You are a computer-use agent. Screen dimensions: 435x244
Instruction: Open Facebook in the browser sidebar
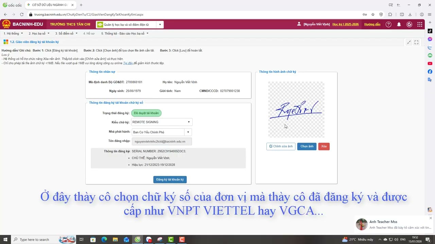[x=430, y=72]
